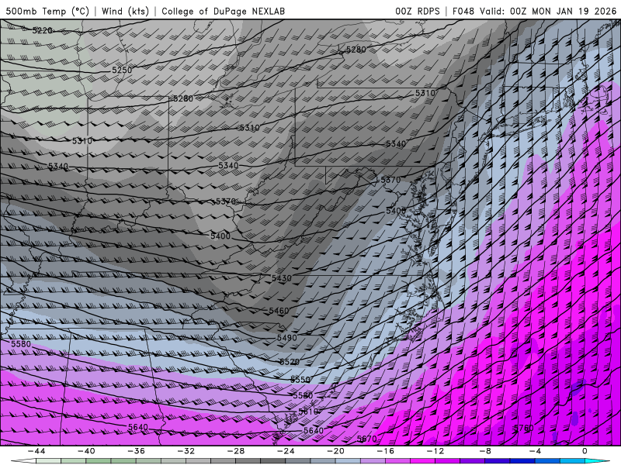Click the 5460 contour label
621x465 pixels.
point(279,311)
